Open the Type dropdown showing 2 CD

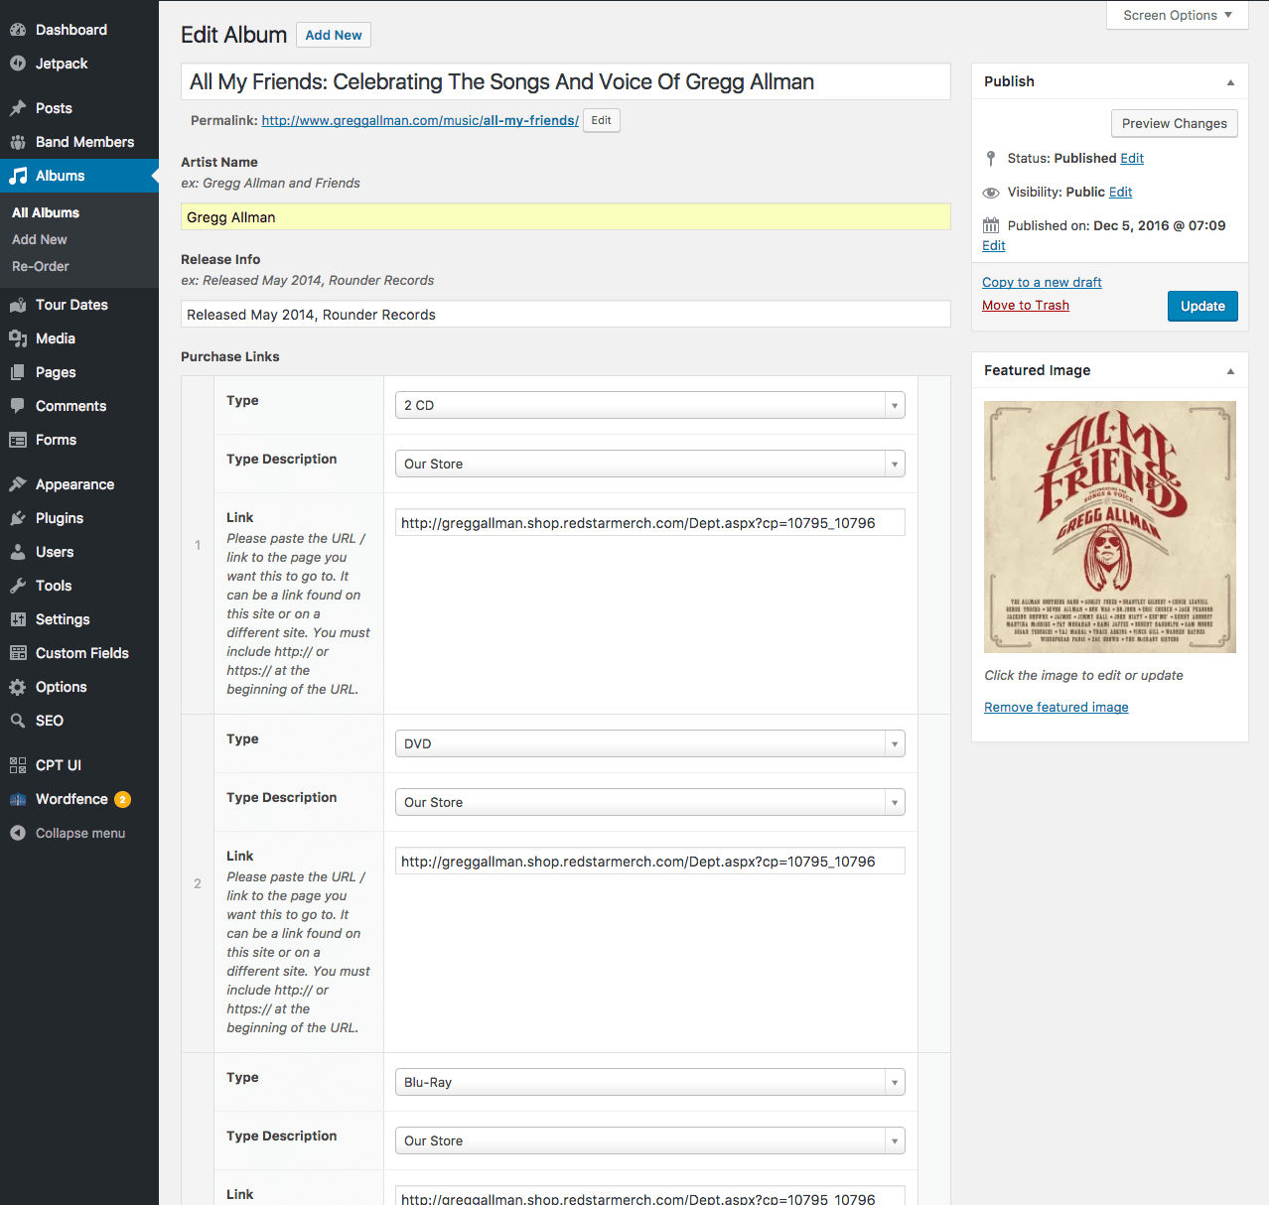650,405
